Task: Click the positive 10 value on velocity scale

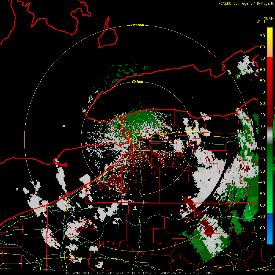Action: coord(262,126)
